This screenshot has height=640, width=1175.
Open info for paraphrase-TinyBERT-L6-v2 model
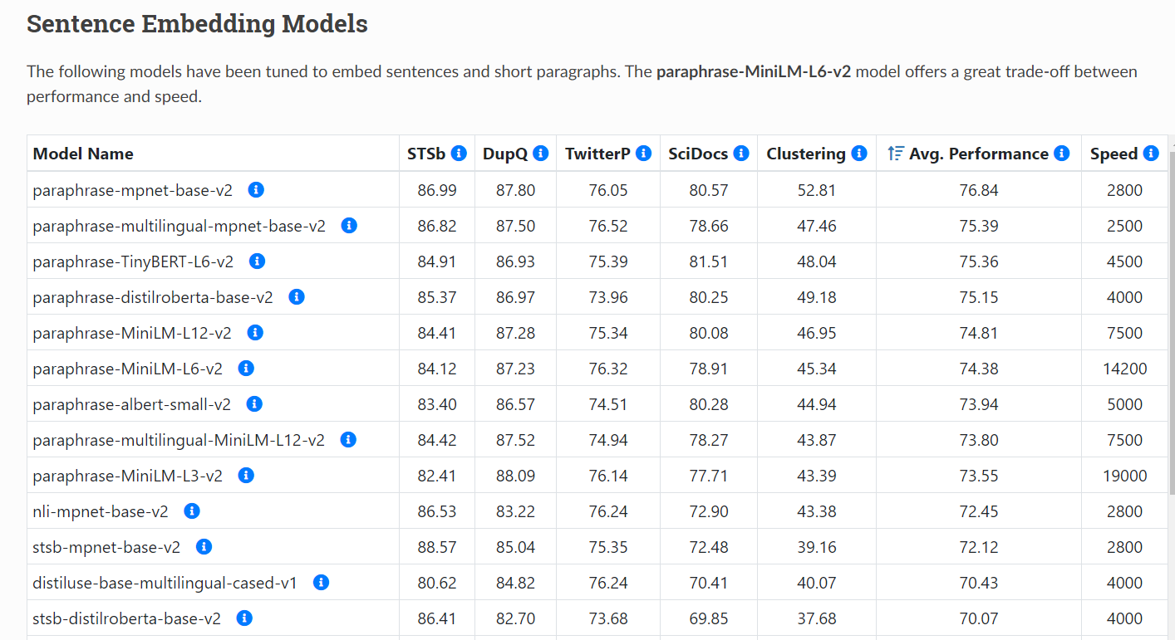tap(257, 261)
